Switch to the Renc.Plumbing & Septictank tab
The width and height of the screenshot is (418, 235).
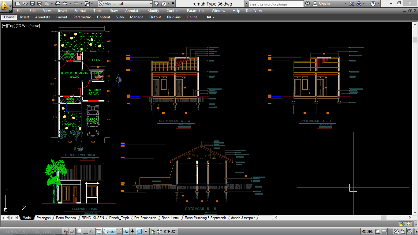point(205,218)
